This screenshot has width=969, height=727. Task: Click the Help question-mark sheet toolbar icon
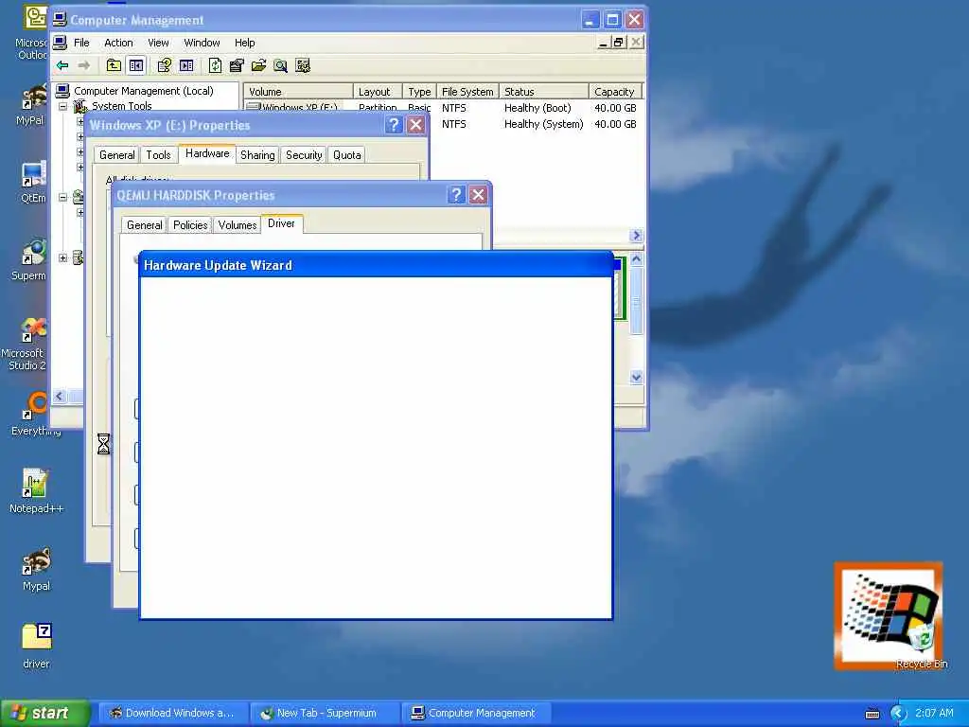click(x=165, y=65)
